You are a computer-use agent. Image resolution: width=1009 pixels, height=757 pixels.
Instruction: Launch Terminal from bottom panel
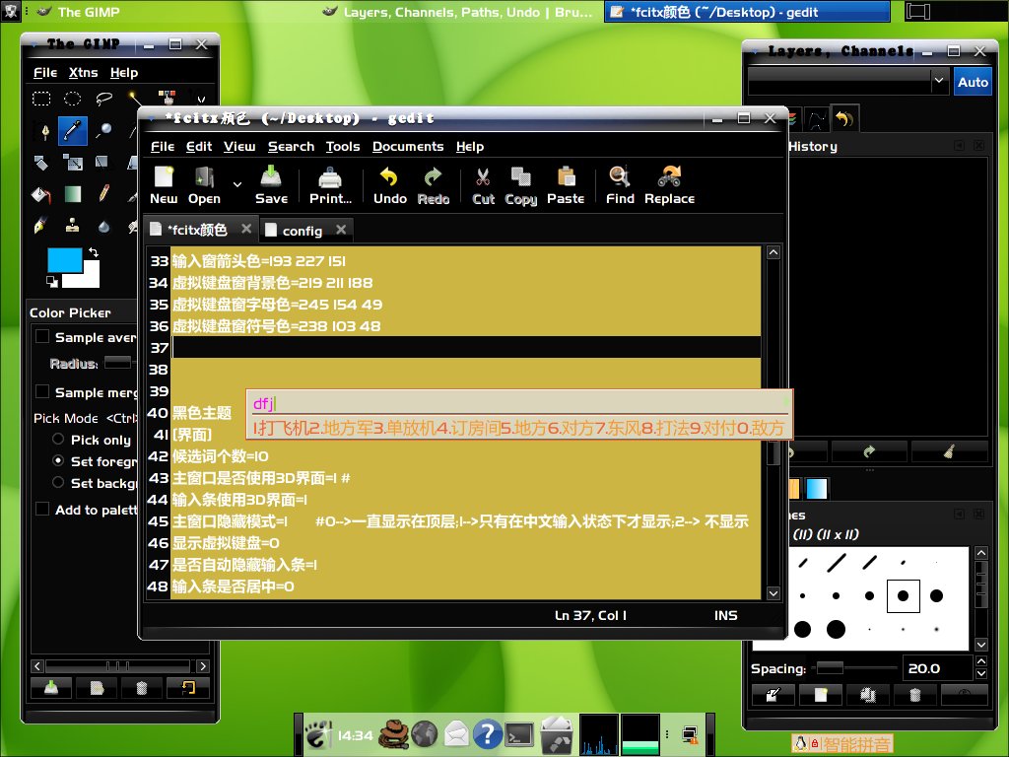click(x=519, y=733)
